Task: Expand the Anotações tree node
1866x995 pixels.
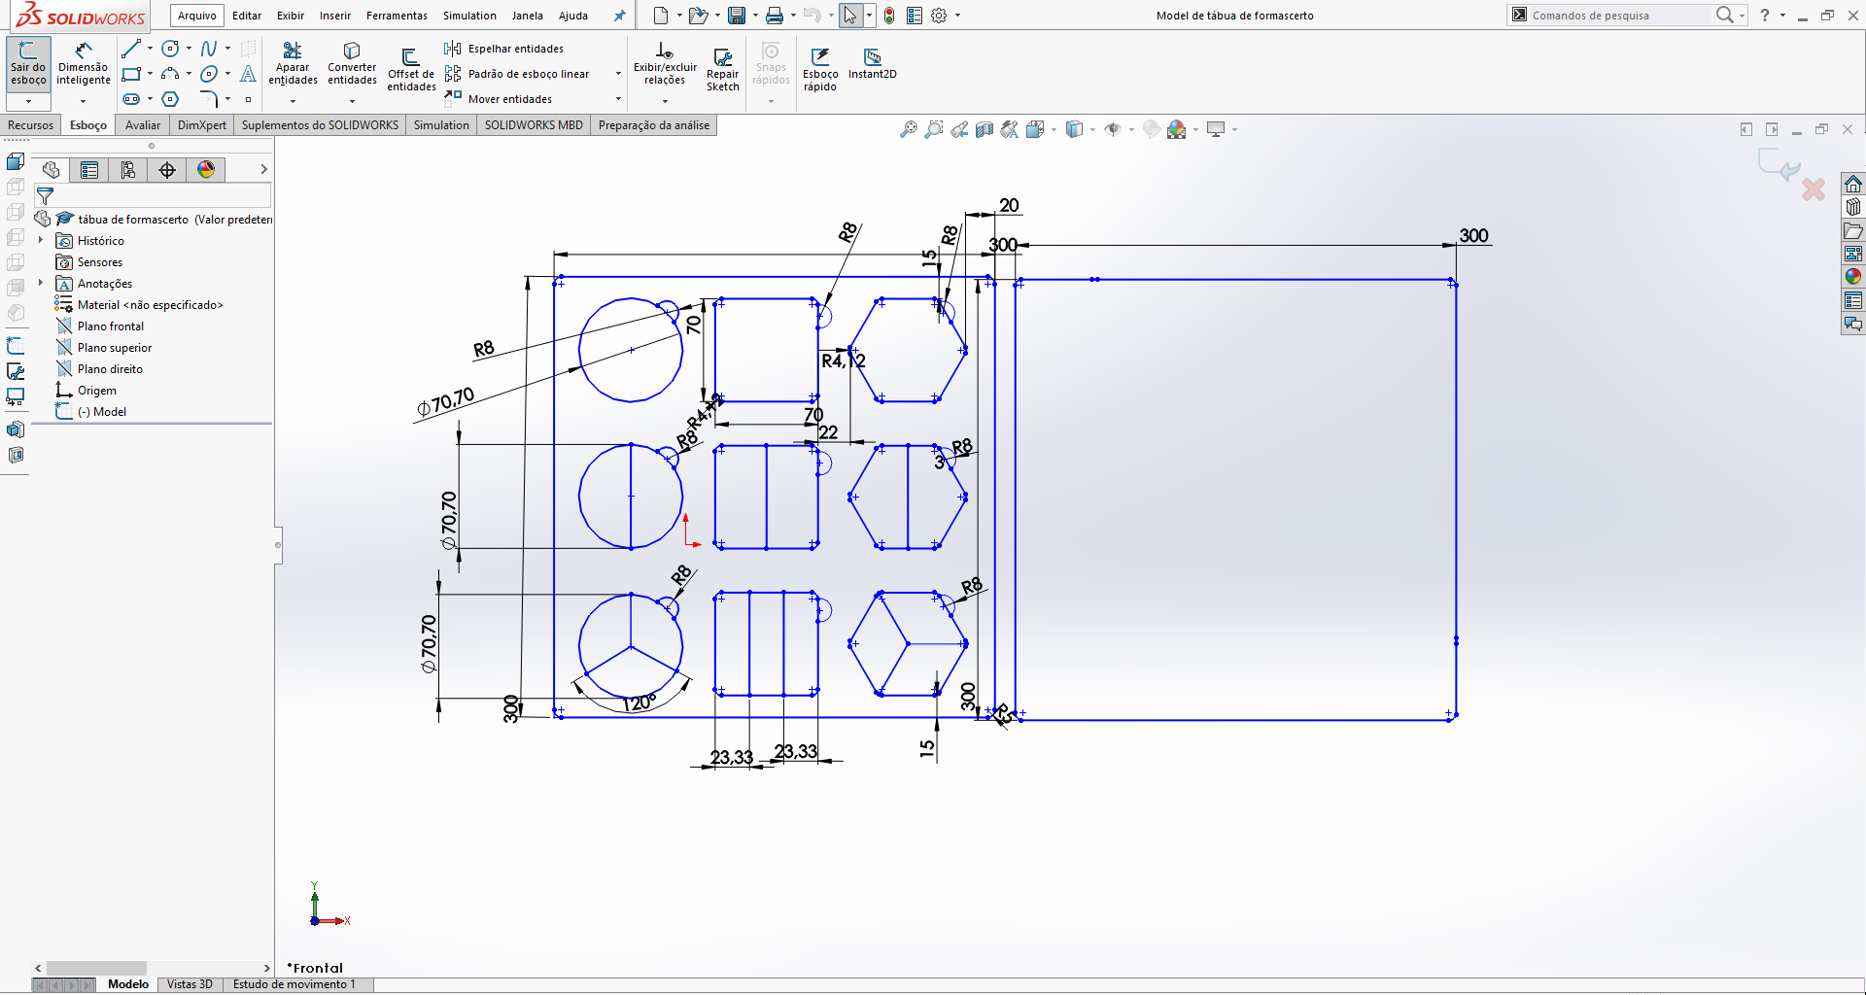Action: pyautogui.click(x=41, y=283)
